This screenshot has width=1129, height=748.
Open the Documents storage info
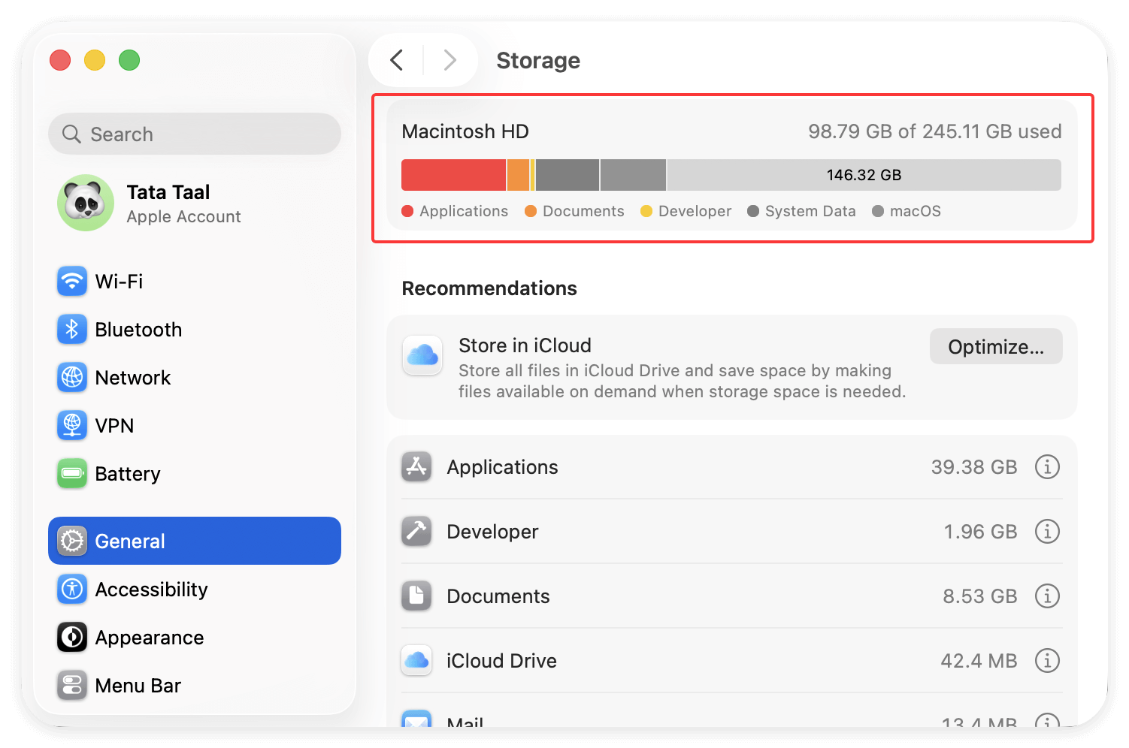pos(1047,596)
